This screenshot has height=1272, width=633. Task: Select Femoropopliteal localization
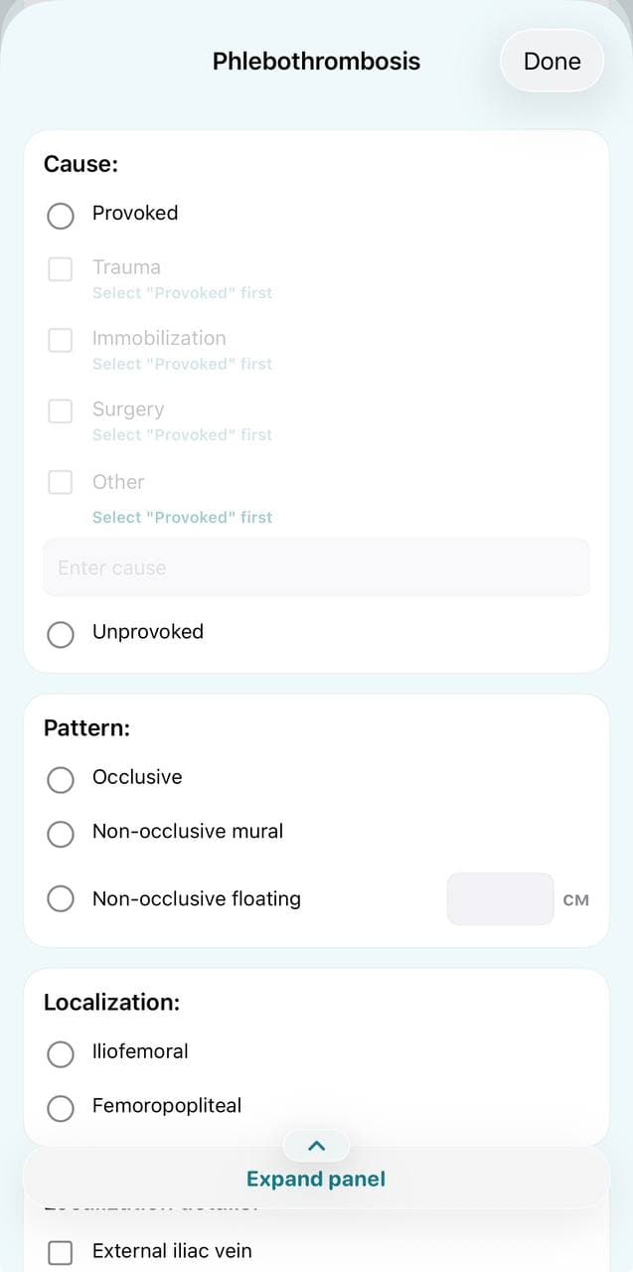pyautogui.click(x=61, y=1108)
